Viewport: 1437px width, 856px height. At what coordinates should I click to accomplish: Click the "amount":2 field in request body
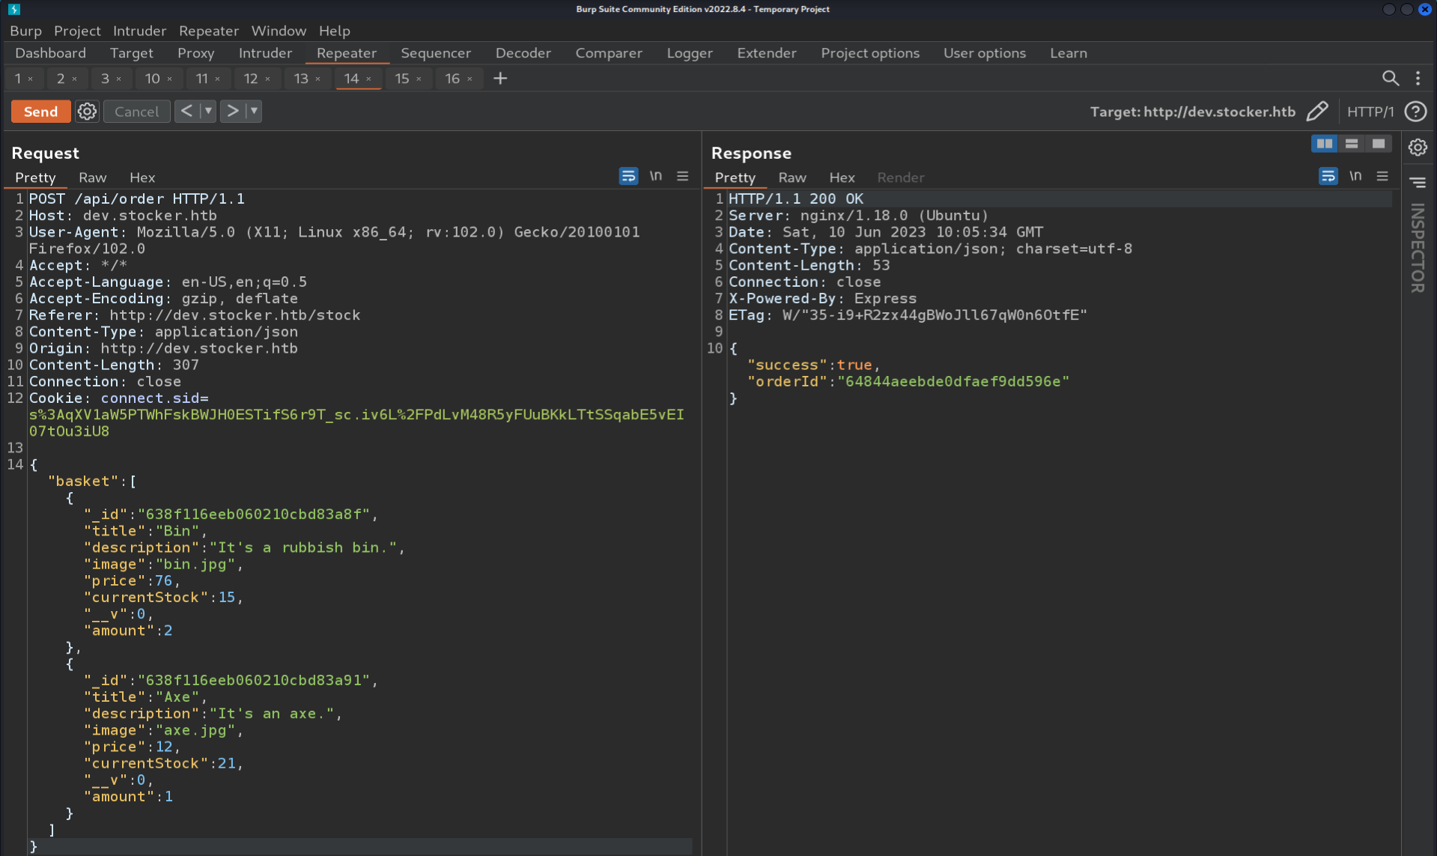[x=128, y=631]
